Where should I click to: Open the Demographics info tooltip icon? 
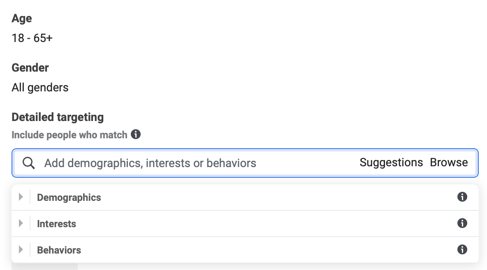[462, 197]
